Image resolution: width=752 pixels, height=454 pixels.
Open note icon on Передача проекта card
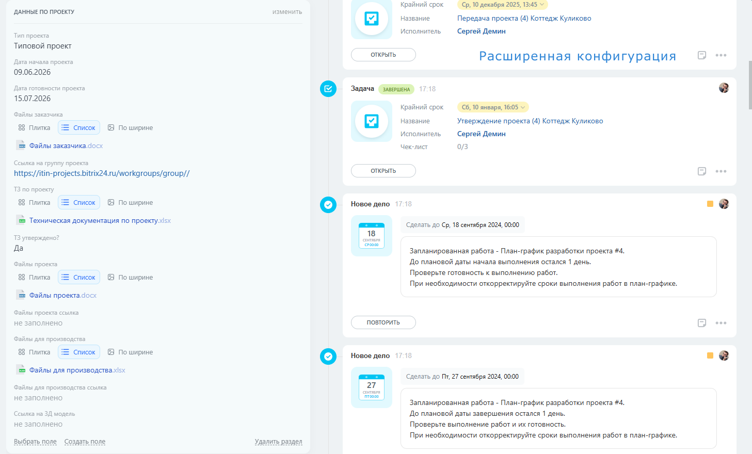702,55
